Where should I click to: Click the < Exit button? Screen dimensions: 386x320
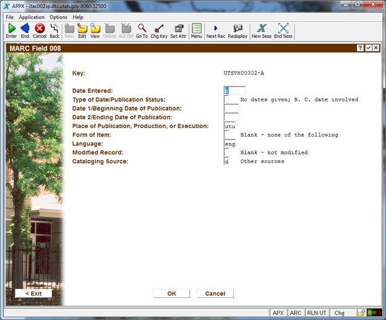point(33,293)
